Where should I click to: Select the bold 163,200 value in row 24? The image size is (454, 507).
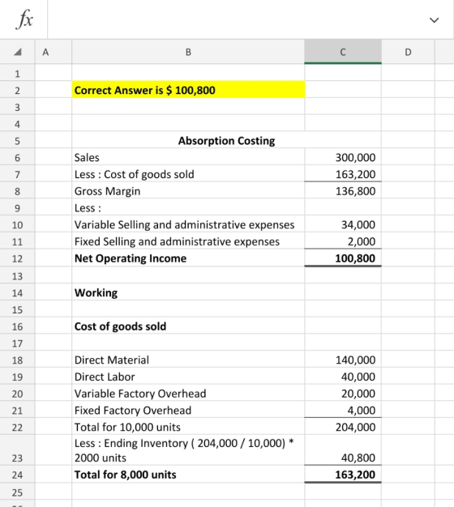(343, 475)
